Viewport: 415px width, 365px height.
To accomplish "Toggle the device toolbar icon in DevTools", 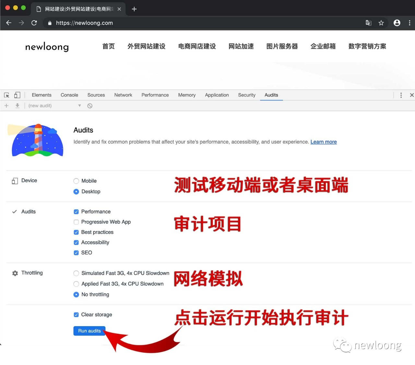I will tap(17, 95).
